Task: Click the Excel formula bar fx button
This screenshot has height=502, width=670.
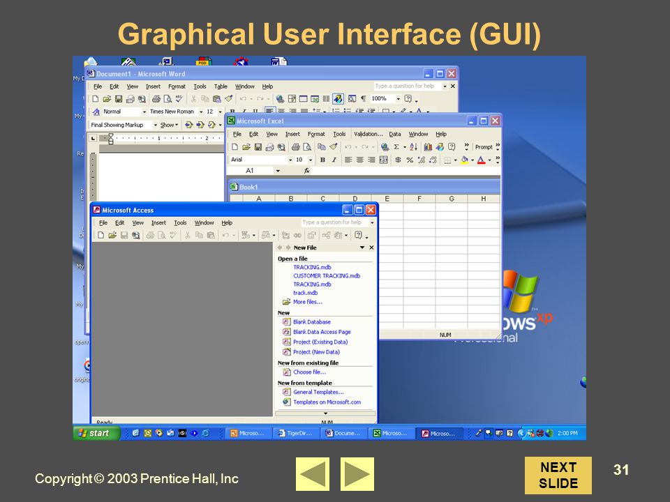Action: [x=307, y=171]
